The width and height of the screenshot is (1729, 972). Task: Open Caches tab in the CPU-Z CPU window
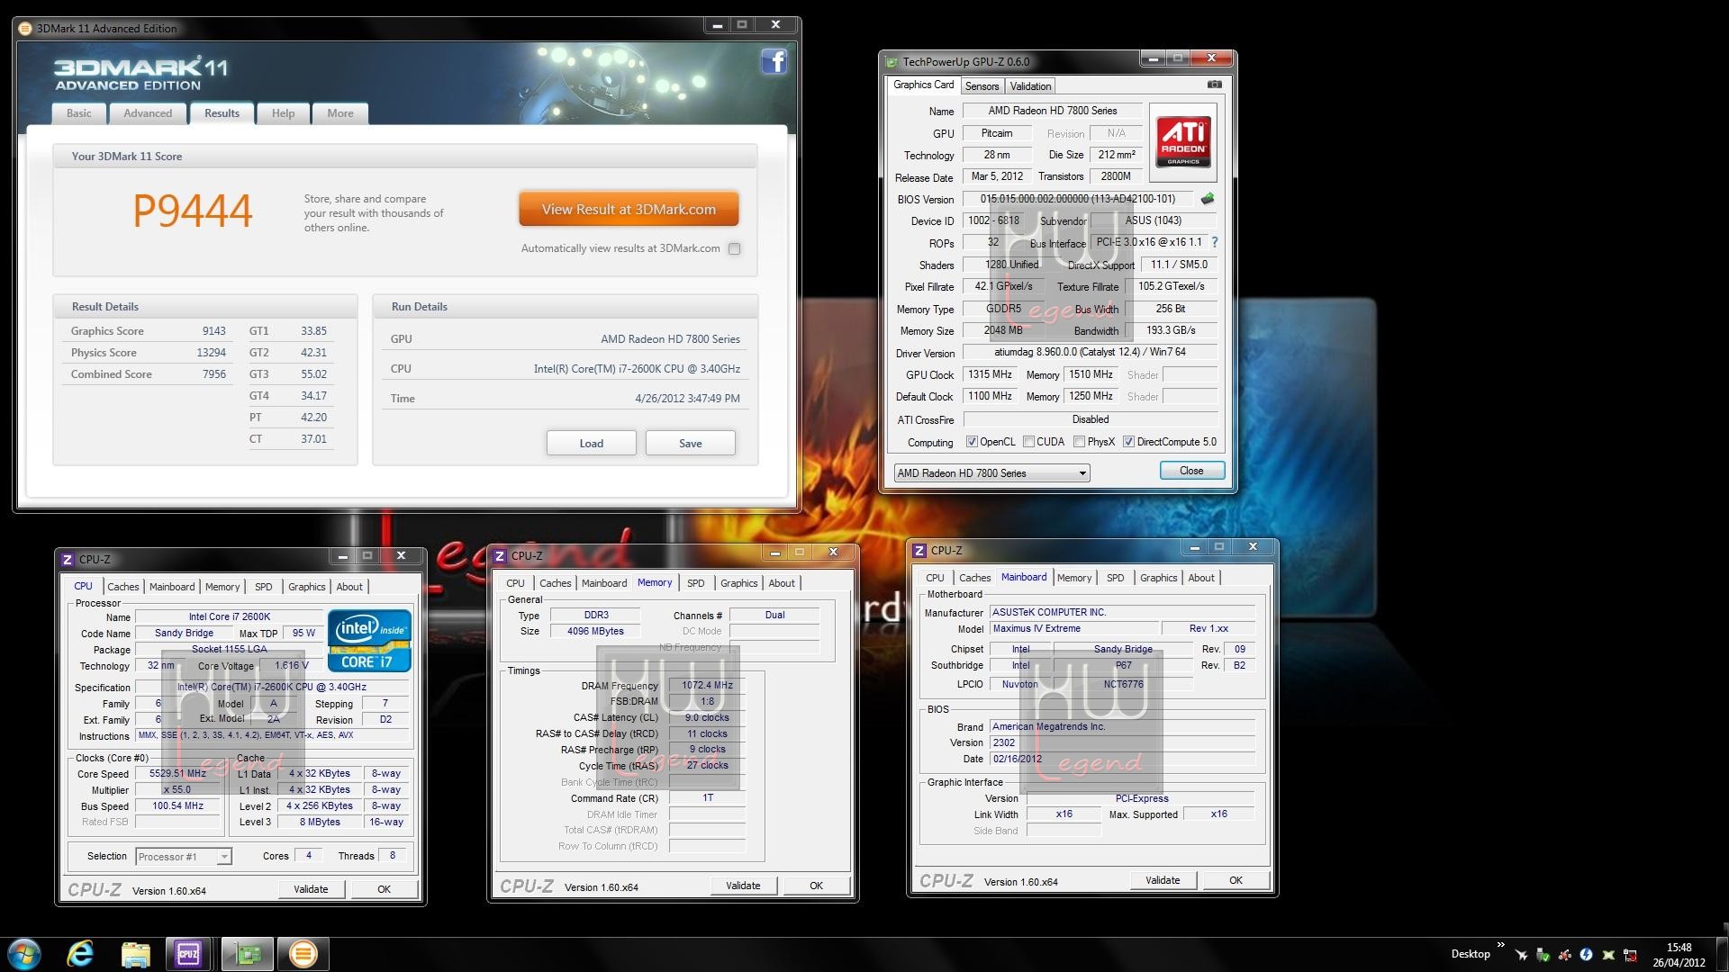[123, 587]
